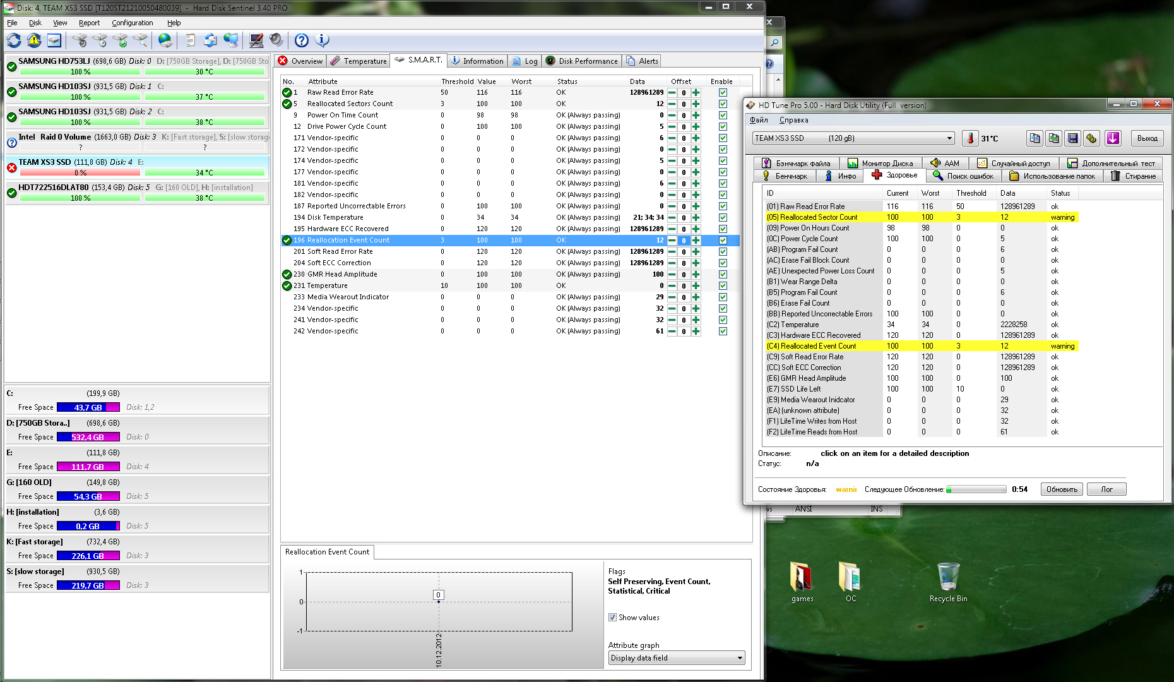Increase offset for Reallocation Event Count
This screenshot has height=682, width=1174.
click(696, 241)
